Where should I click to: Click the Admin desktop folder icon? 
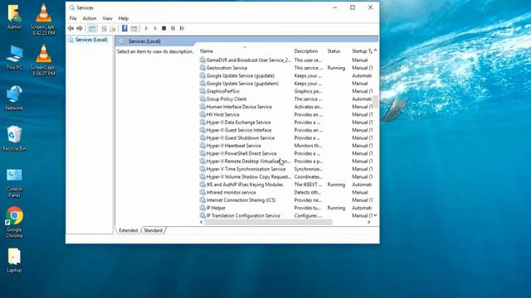(x=14, y=17)
